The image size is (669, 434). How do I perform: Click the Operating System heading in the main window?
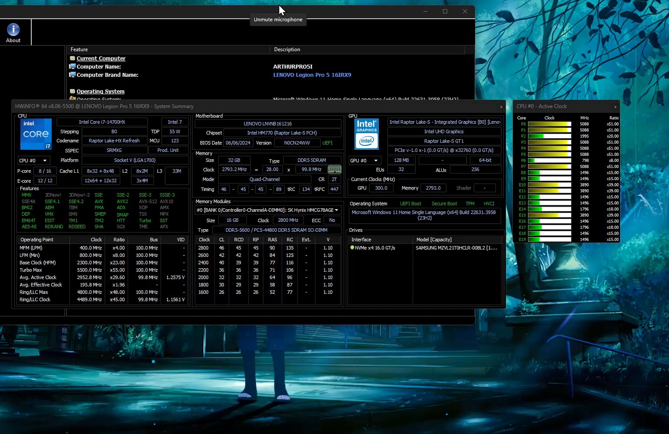click(101, 91)
